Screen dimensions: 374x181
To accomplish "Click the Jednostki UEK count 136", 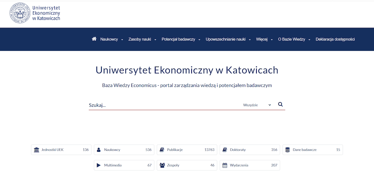I will [85, 150].
